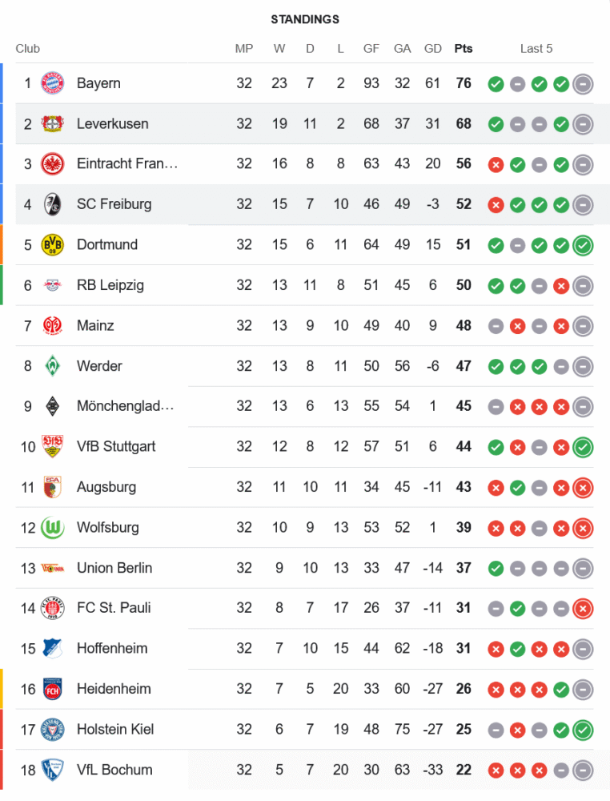Click the GD column header

433,48
